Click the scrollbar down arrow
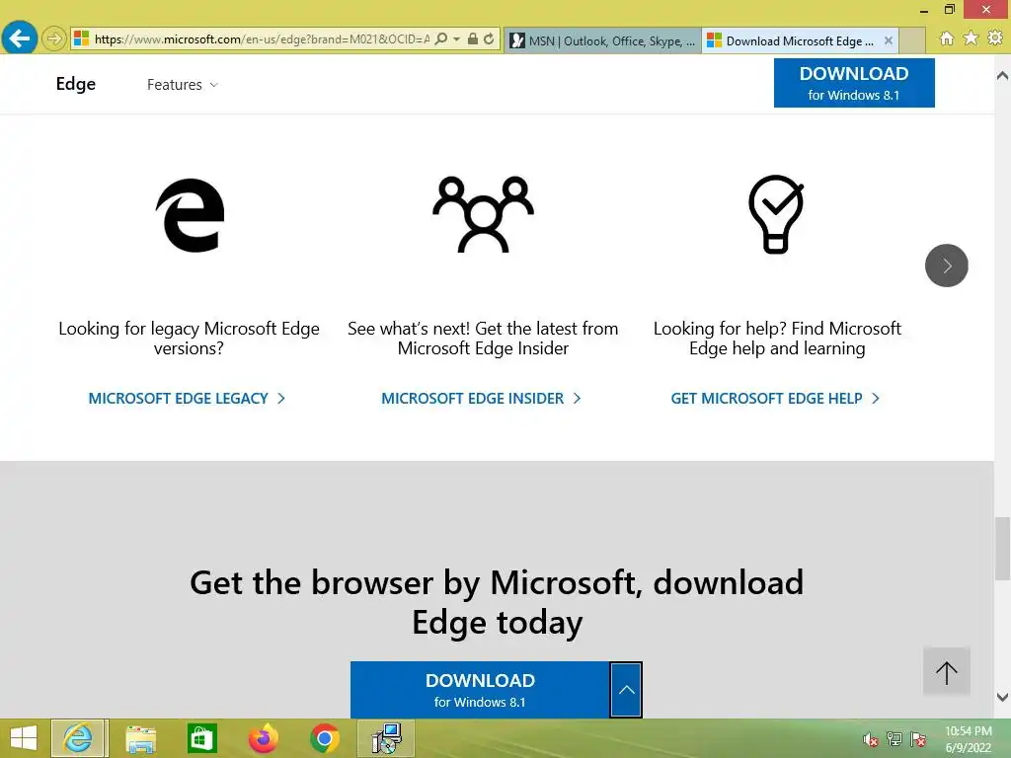This screenshot has height=758, width=1011. click(1002, 698)
